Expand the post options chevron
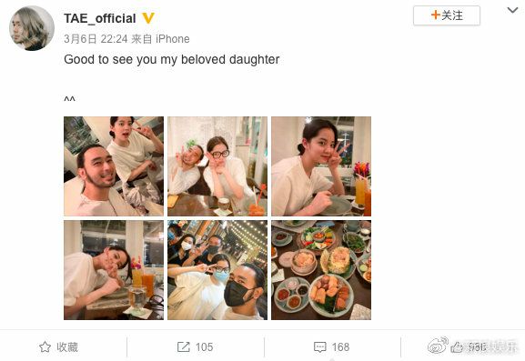525x361 pixels. coord(512,10)
